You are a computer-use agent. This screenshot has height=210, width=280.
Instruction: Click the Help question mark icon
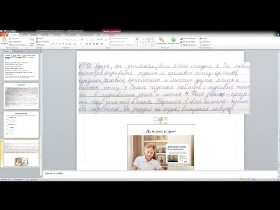coord(278,35)
